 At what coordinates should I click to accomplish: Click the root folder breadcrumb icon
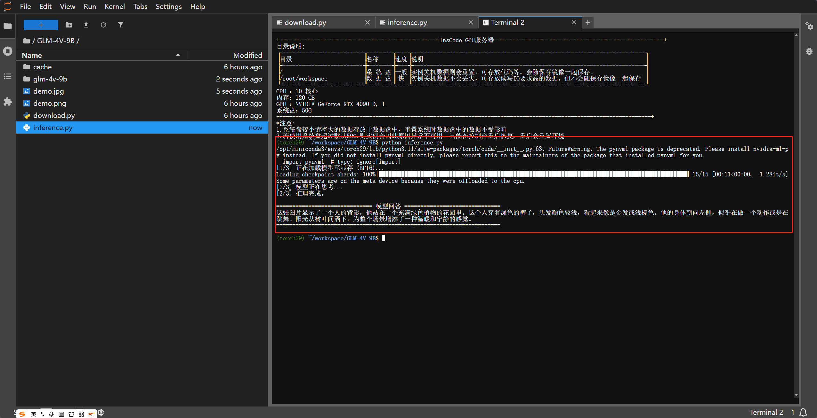[x=27, y=41]
